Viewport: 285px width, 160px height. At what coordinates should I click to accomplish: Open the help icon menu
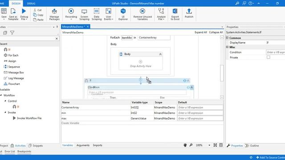coord(251,3)
